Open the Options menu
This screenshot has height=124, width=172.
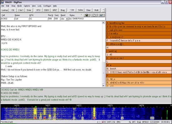point(27,6)
